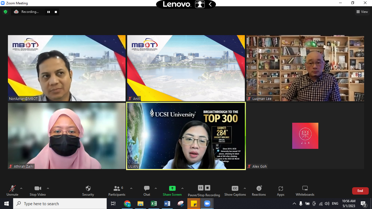
Task: Click the green Share Screen icon
Action: (x=172, y=188)
